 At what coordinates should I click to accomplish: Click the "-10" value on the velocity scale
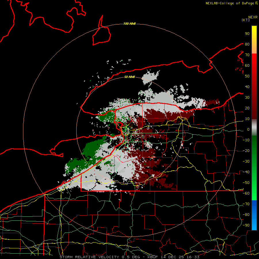coord(246,140)
